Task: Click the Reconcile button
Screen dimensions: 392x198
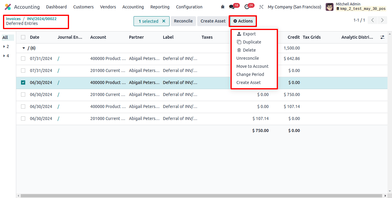Action: pyautogui.click(x=183, y=21)
